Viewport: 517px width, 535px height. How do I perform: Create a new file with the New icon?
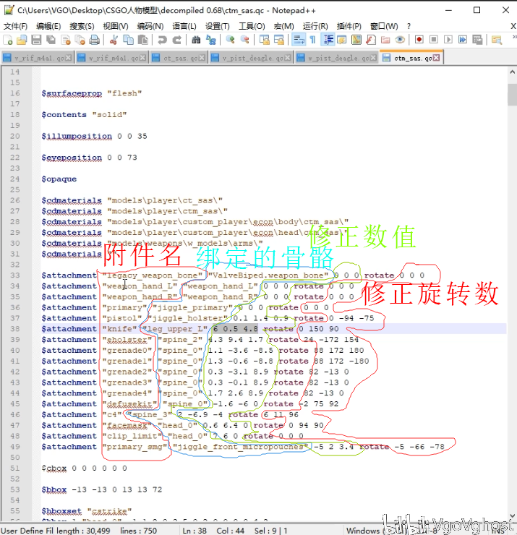click(8, 40)
